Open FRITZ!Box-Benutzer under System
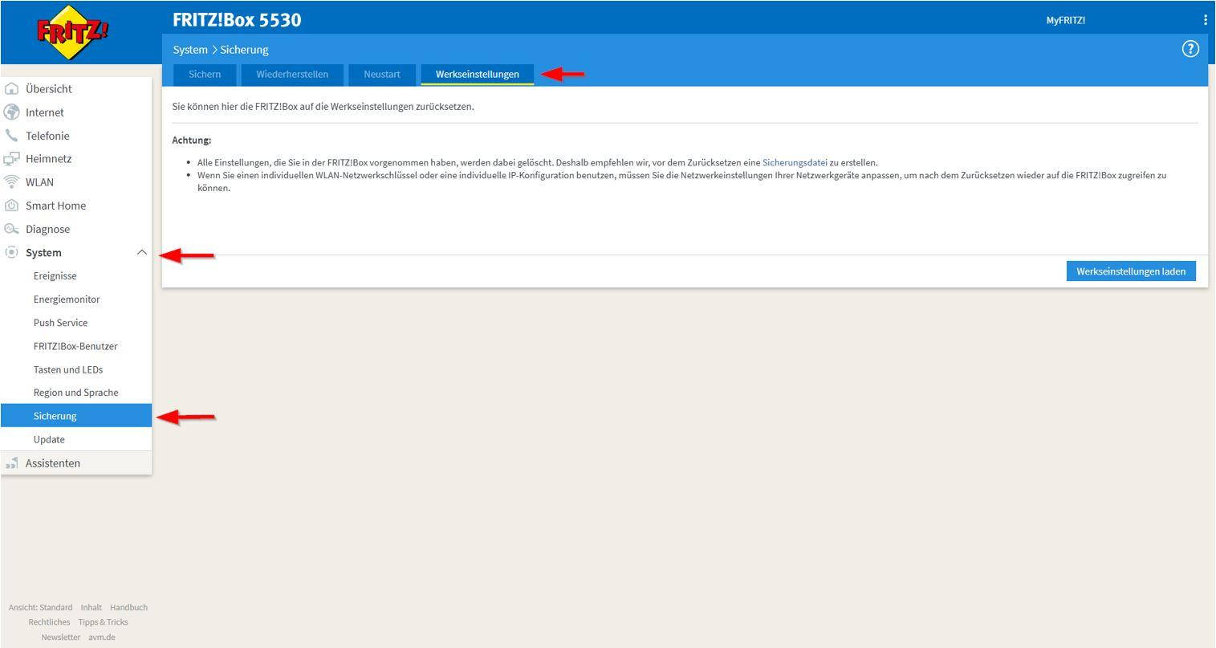The height and width of the screenshot is (648, 1216). 75,346
